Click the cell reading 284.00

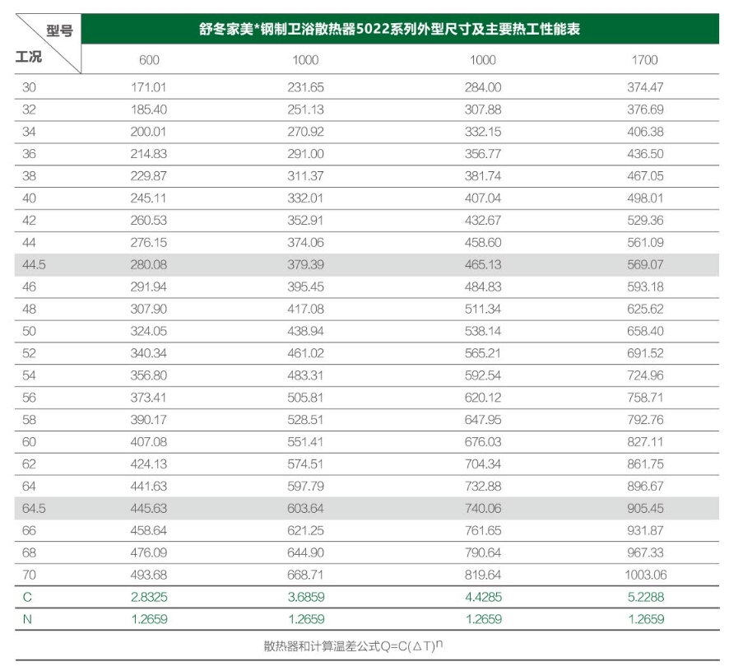click(483, 87)
